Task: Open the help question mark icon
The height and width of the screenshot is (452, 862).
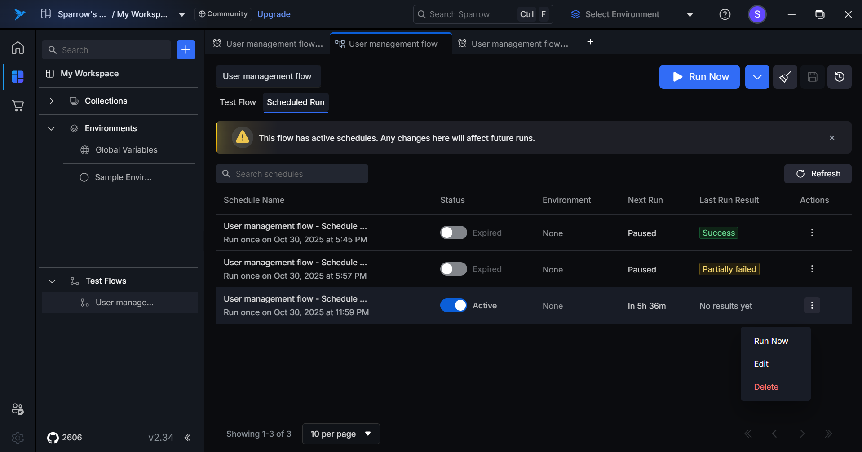Action: coord(725,14)
